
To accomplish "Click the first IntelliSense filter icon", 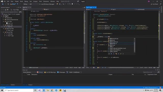I will pyautogui.click(x=109, y=54).
